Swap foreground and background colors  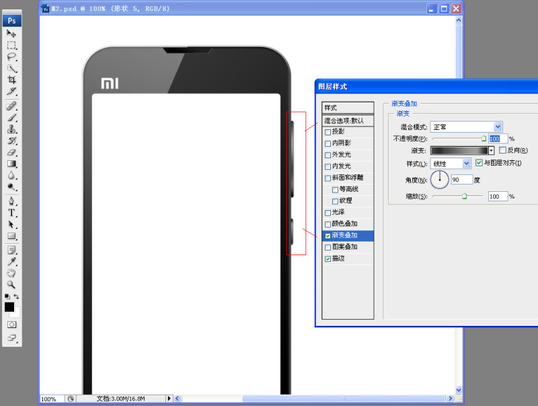coord(16,296)
